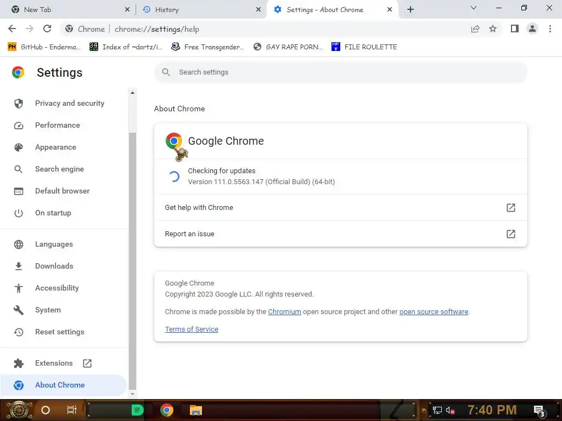Click the sidebar scrollbar down arrow
Screen dimensions: 562x421
coord(133,394)
